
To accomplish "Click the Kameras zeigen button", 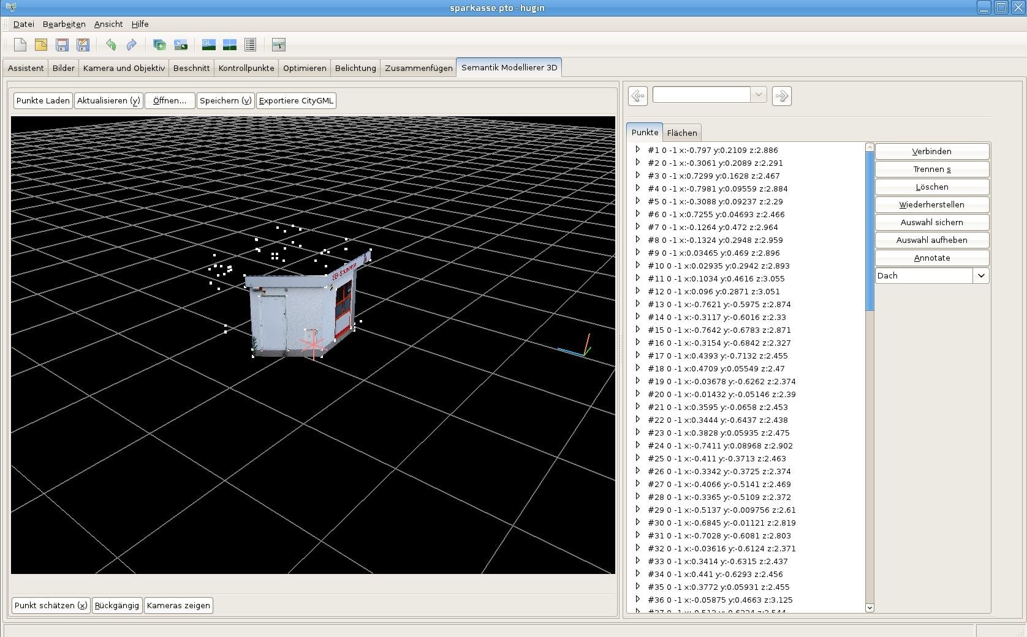I will (x=178, y=606).
